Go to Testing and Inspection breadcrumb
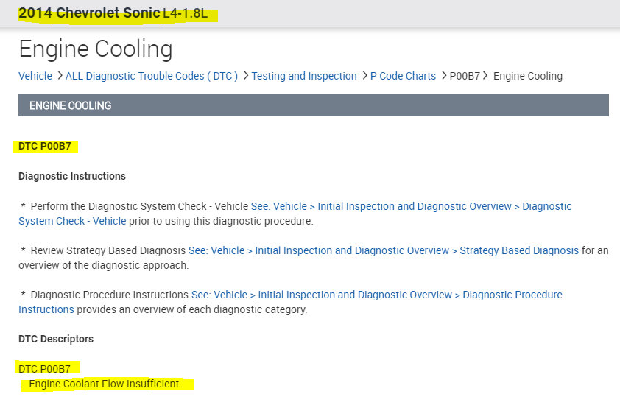The image size is (620, 408). pyautogui.click(x=303, y=76)
